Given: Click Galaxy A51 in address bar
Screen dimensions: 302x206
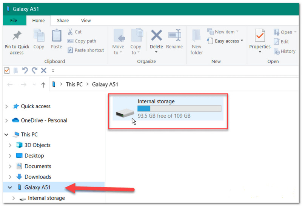Looking at the screenshot, I should 105,85.
